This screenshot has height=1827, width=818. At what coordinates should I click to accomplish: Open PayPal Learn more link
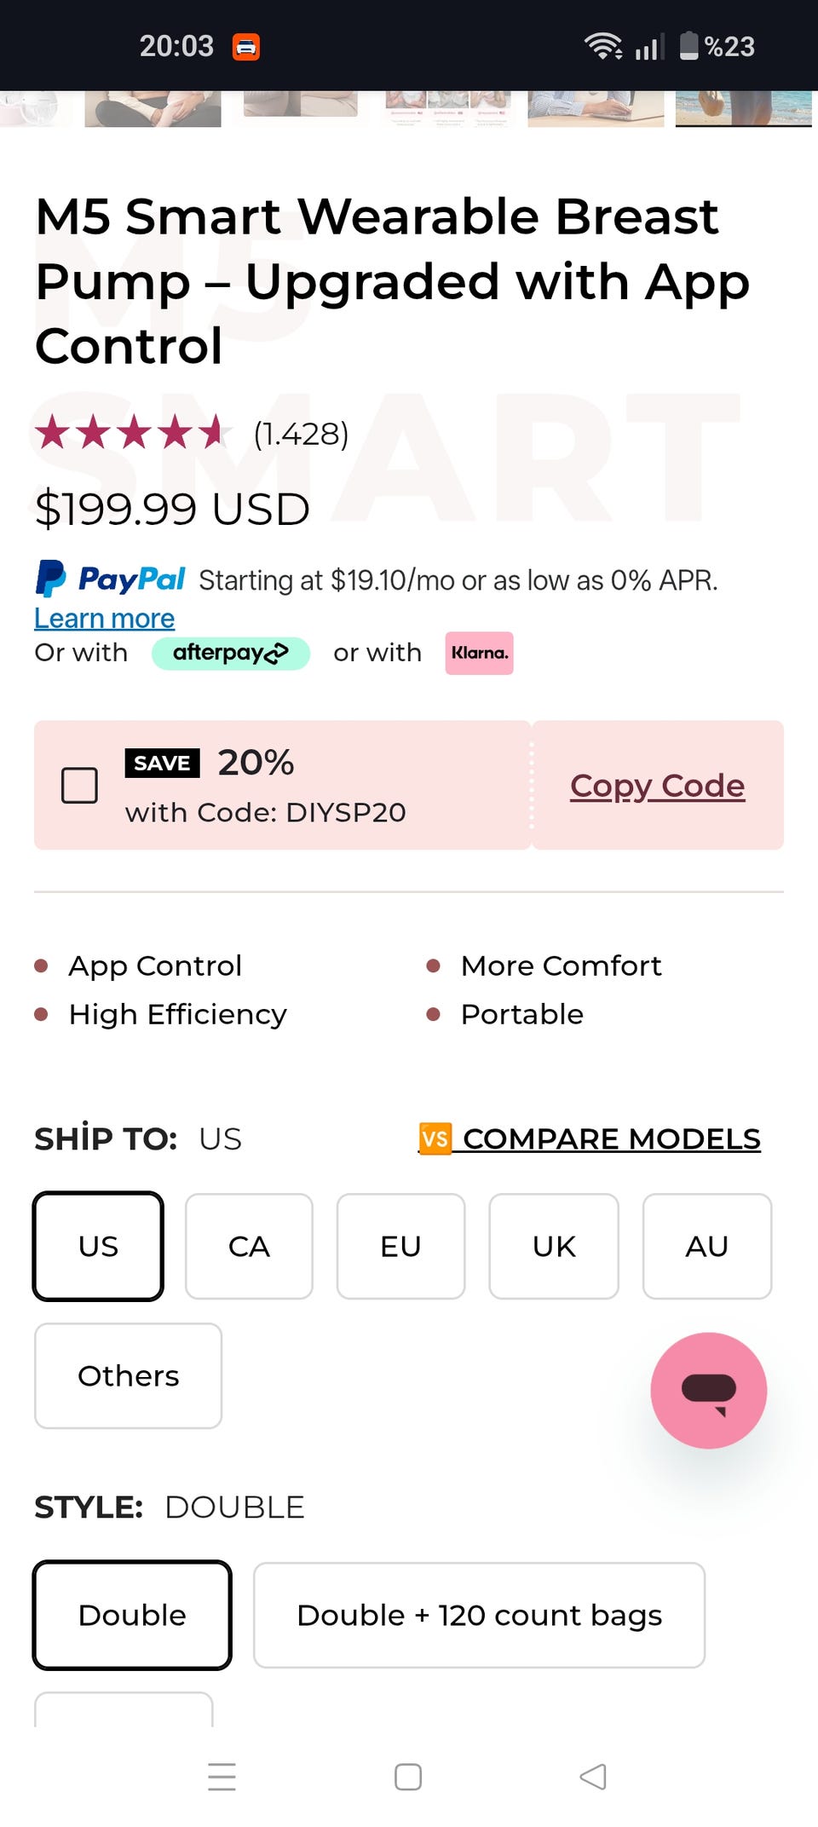coord(104,618)
